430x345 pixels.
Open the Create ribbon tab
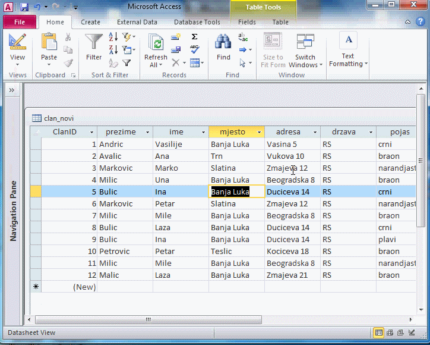tap(90, 22)
